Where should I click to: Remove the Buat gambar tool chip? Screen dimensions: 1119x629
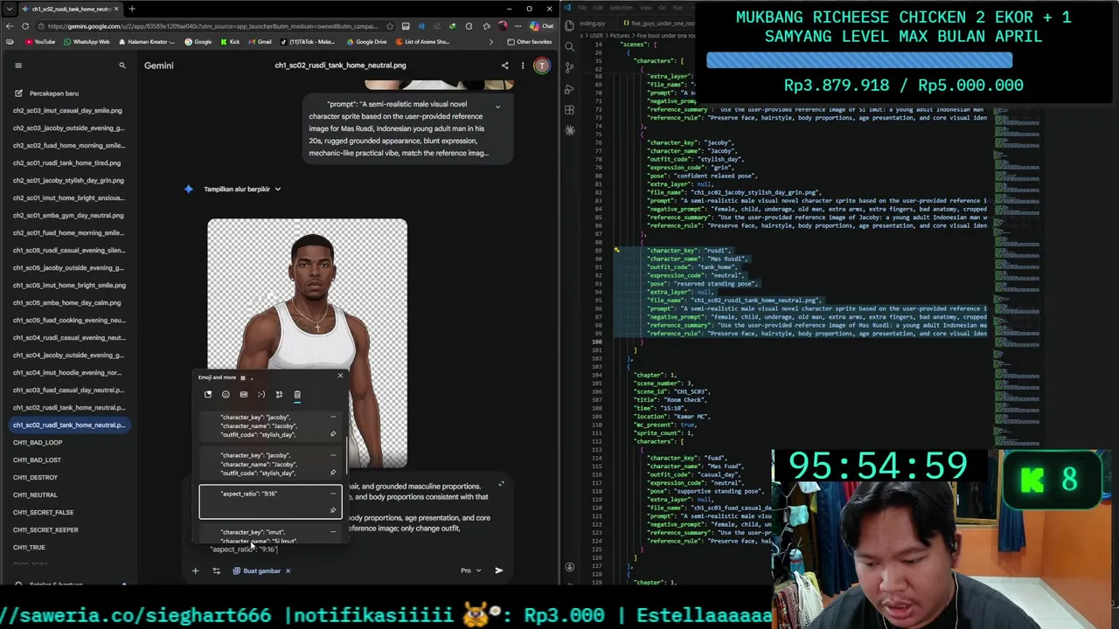(x=288, y=570)
